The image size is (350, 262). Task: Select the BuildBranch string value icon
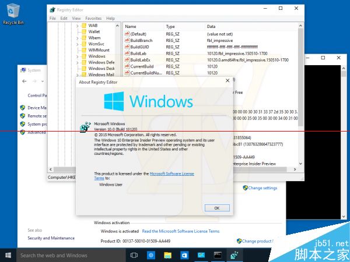click(x=127, y=40)
